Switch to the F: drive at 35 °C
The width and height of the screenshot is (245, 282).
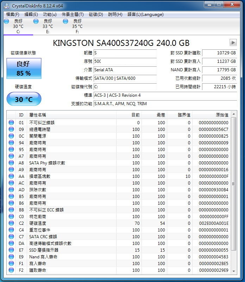pos(77,26)
